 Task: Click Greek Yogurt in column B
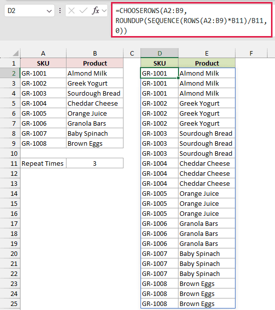(95, 84)
